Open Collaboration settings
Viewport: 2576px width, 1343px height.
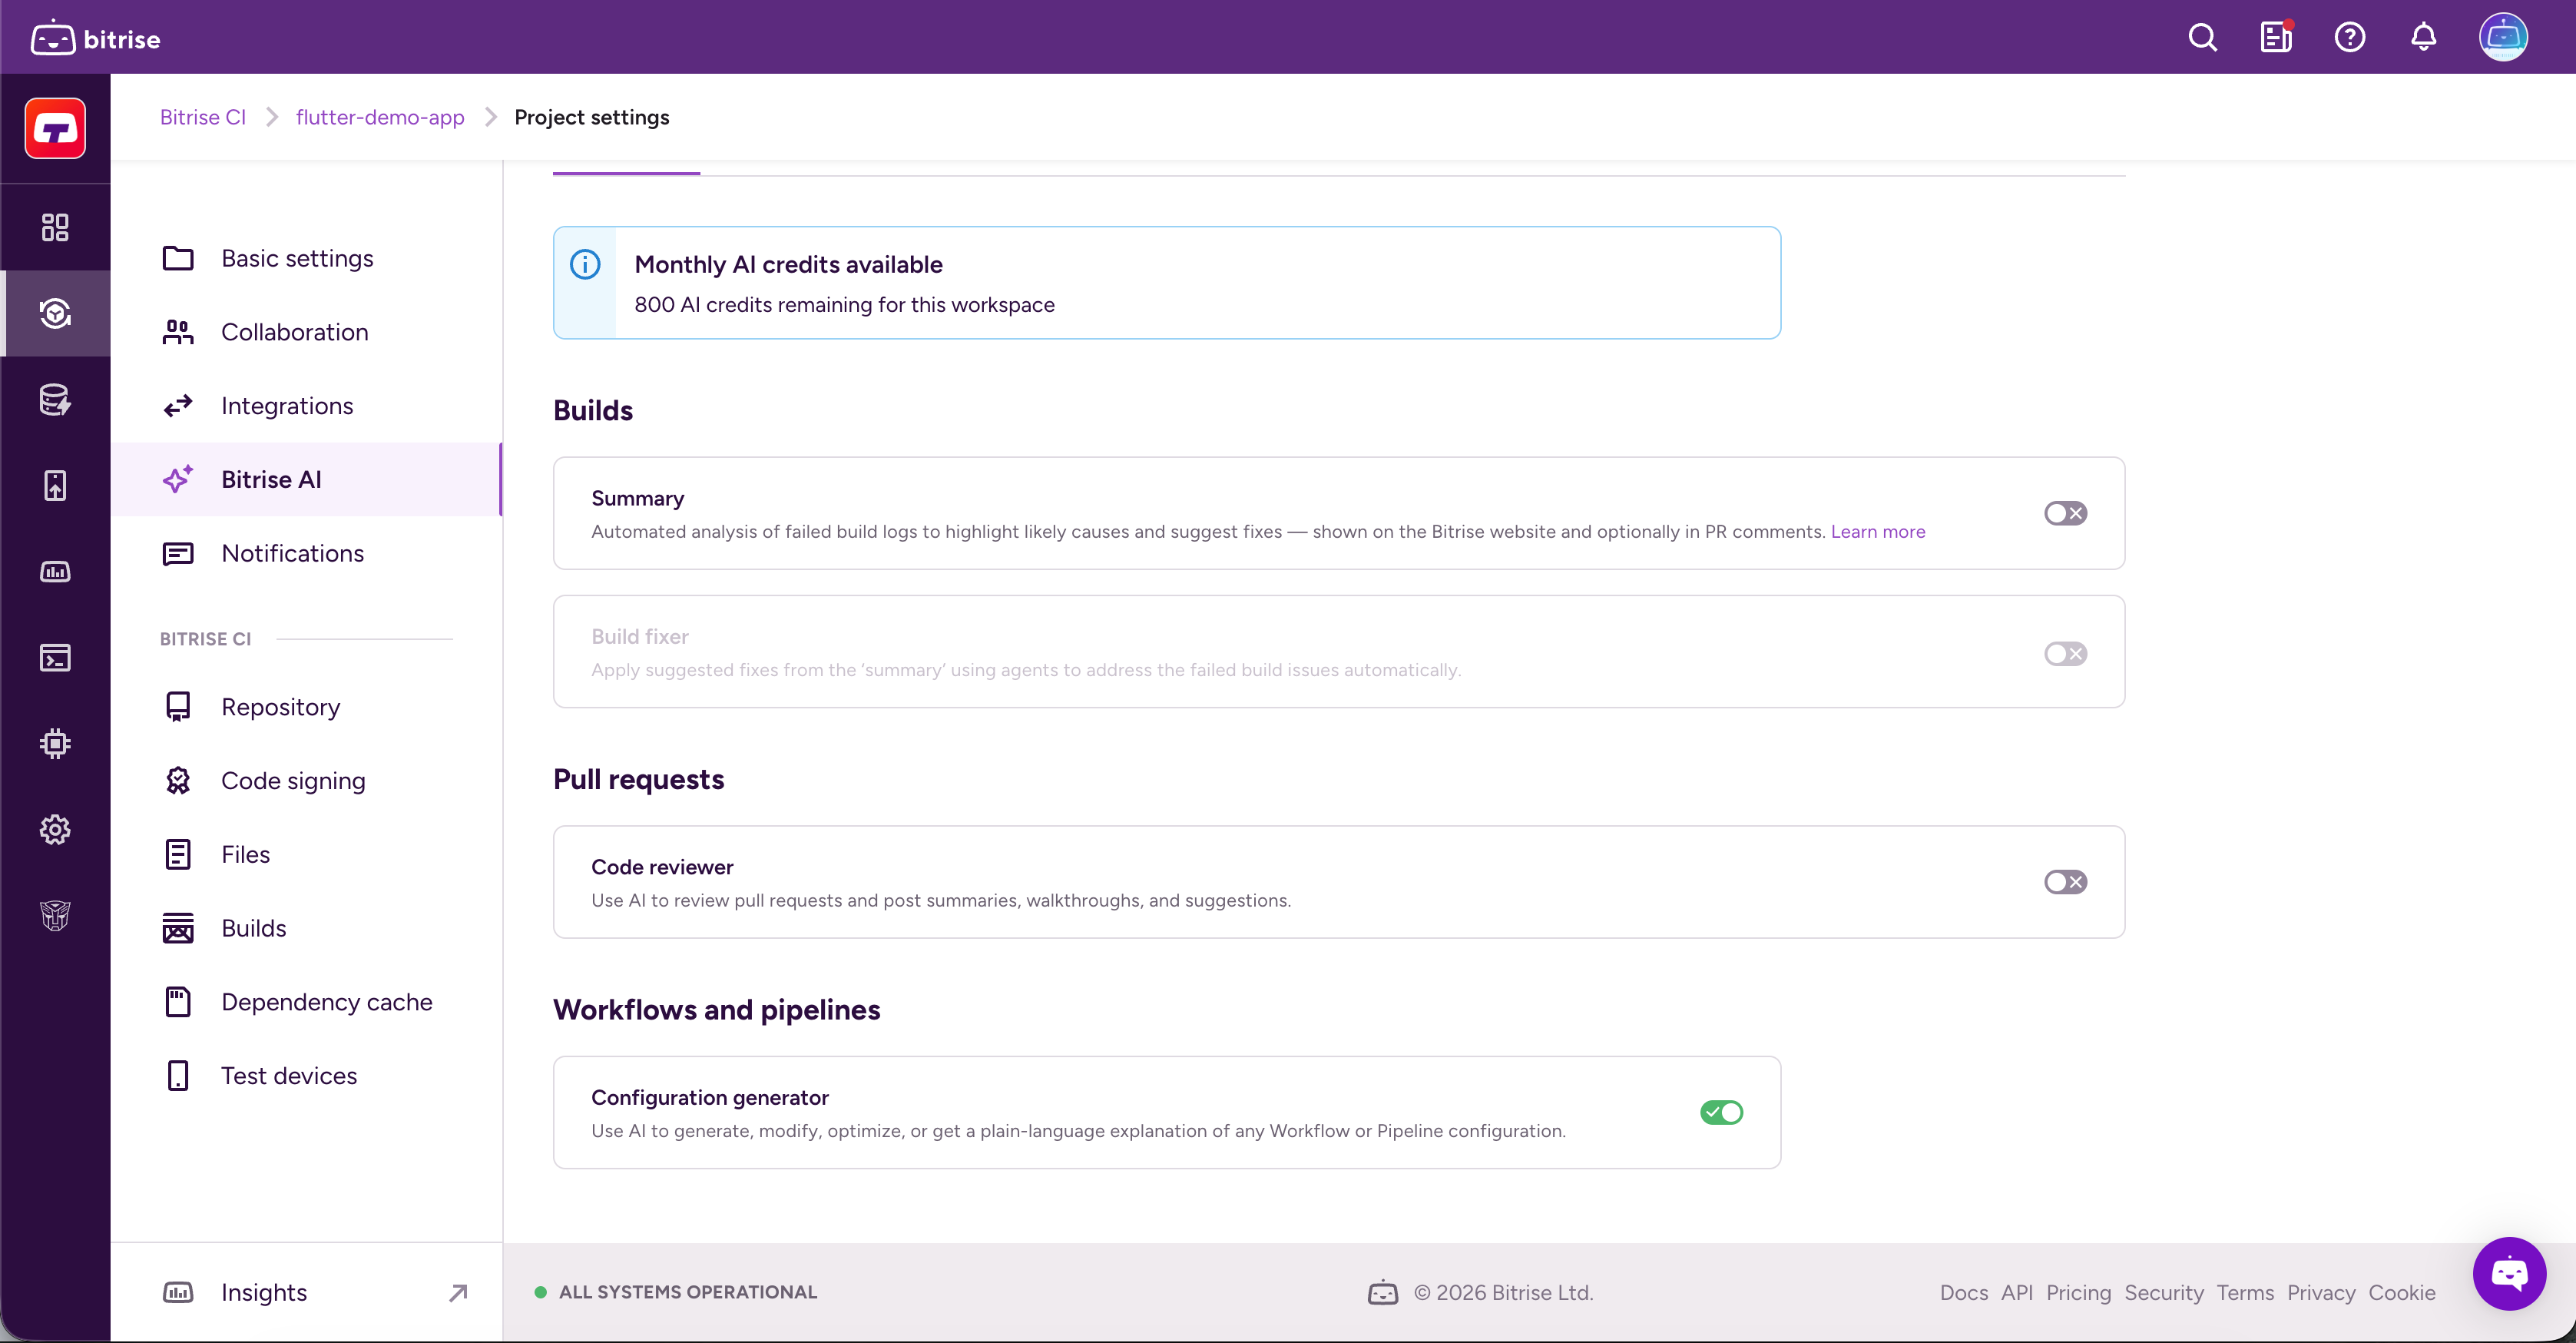(x=306, y=332)
